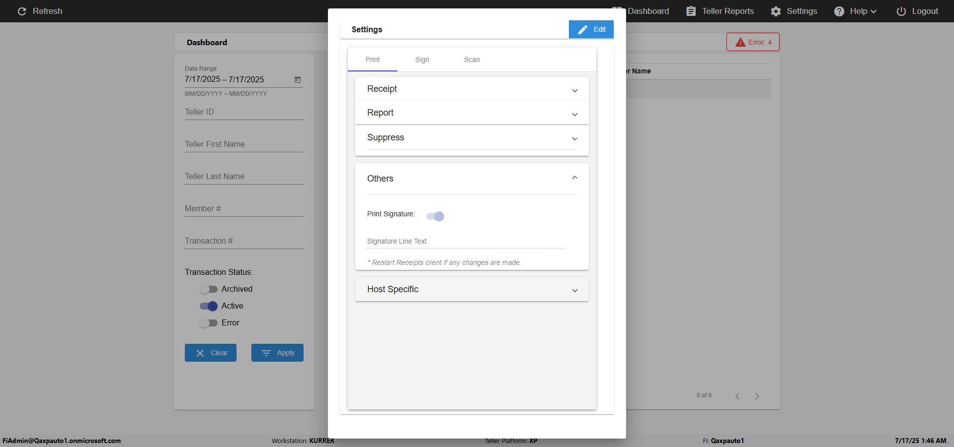Open Dashboard in the top navigation
Viewport: 954px width, 447px height.
(x=641, y=11)
